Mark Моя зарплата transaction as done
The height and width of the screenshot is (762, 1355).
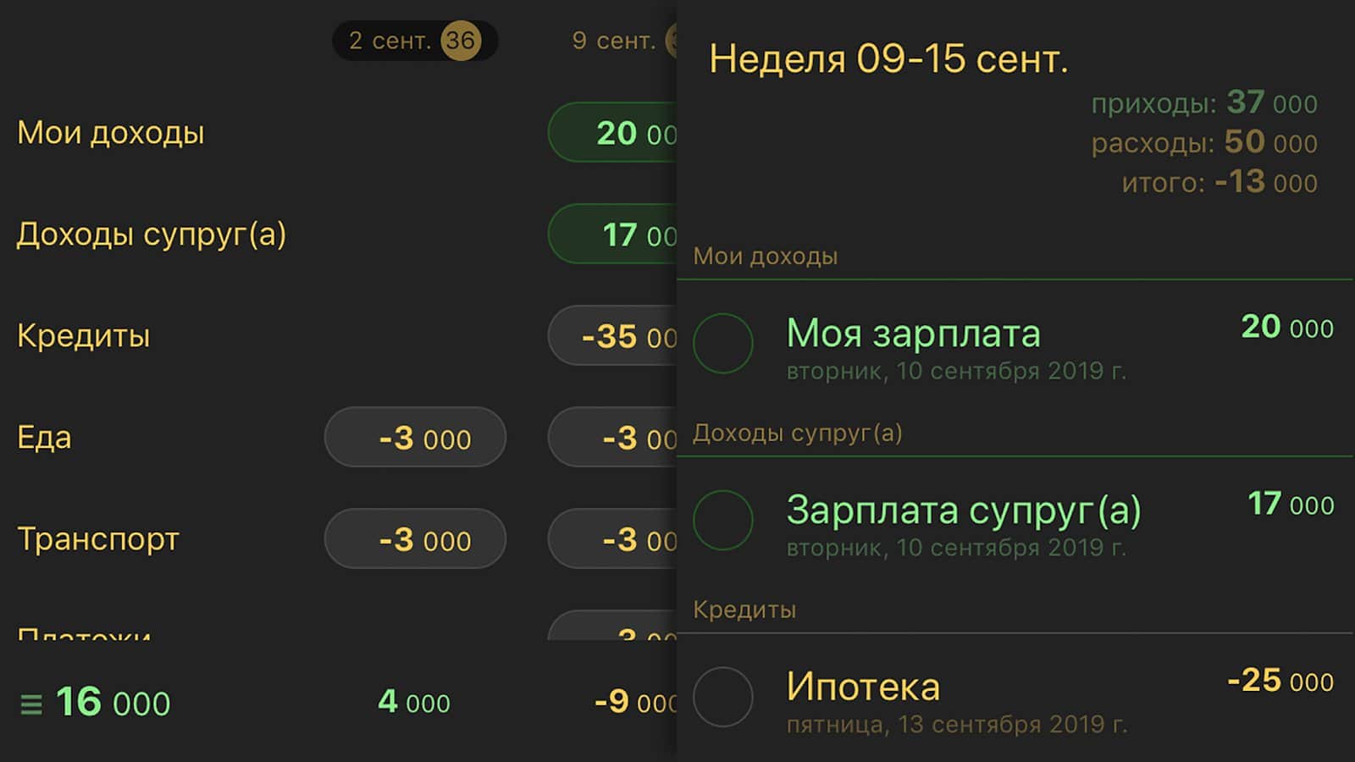(723, 343)
